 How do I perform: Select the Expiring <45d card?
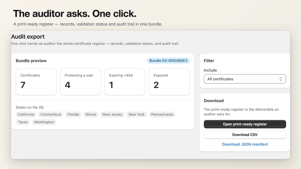[x=125, y=82]
